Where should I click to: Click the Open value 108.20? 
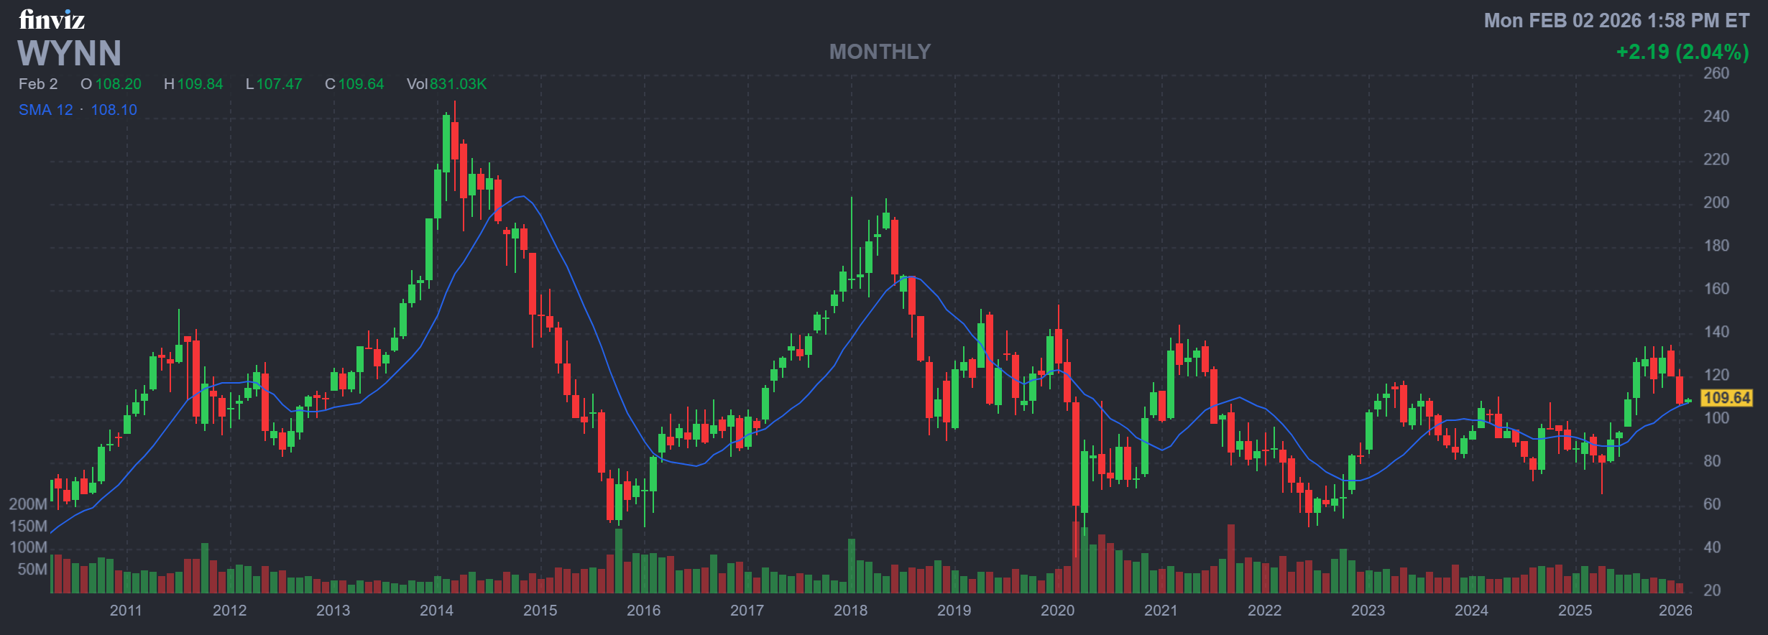coord(118,84)
